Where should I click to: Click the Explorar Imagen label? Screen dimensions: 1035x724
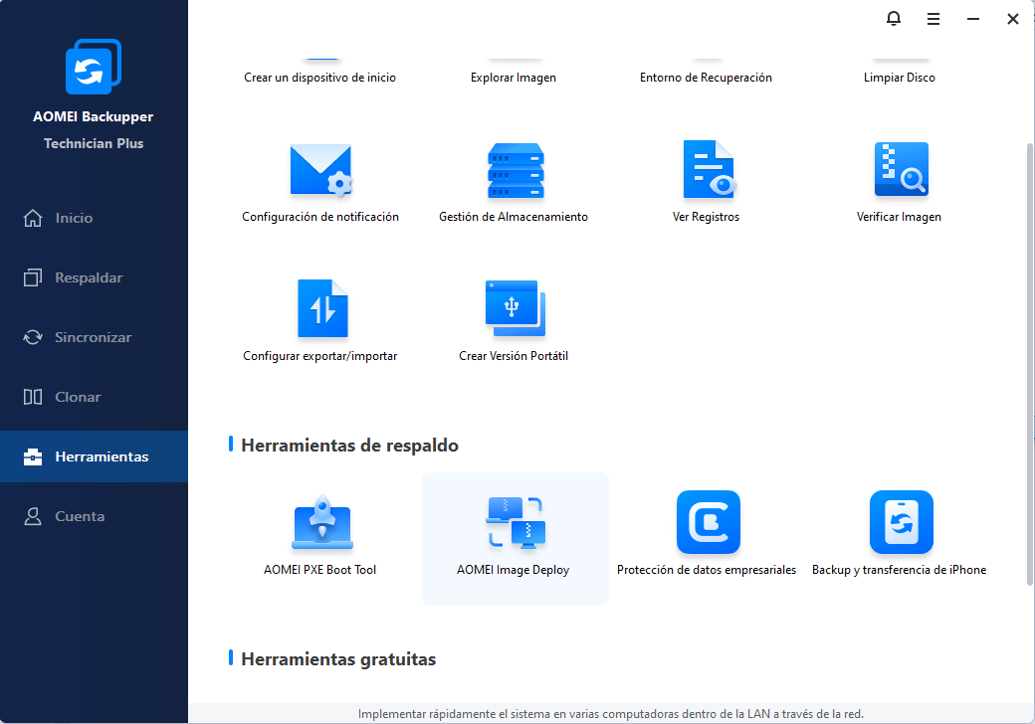(513, 78)
